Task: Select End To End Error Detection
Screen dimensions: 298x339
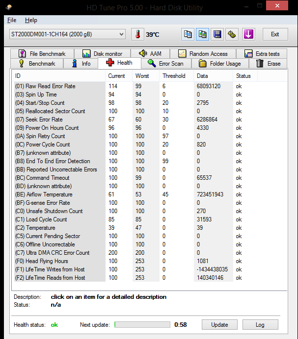Action: [x=135, y=161]
